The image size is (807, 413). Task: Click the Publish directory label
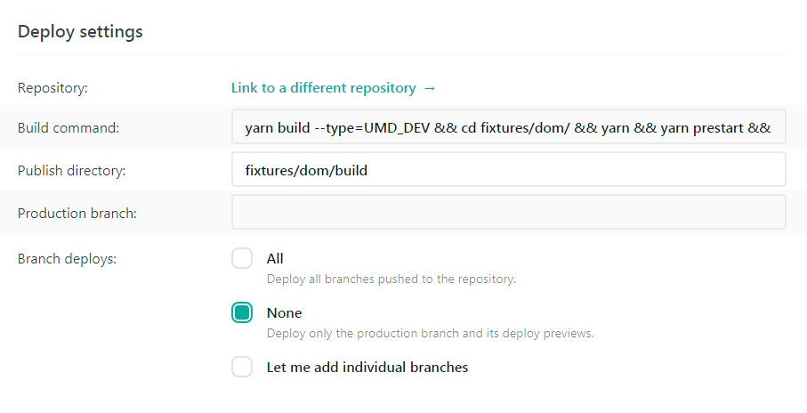pyautogui.click(x=71, y=170)
